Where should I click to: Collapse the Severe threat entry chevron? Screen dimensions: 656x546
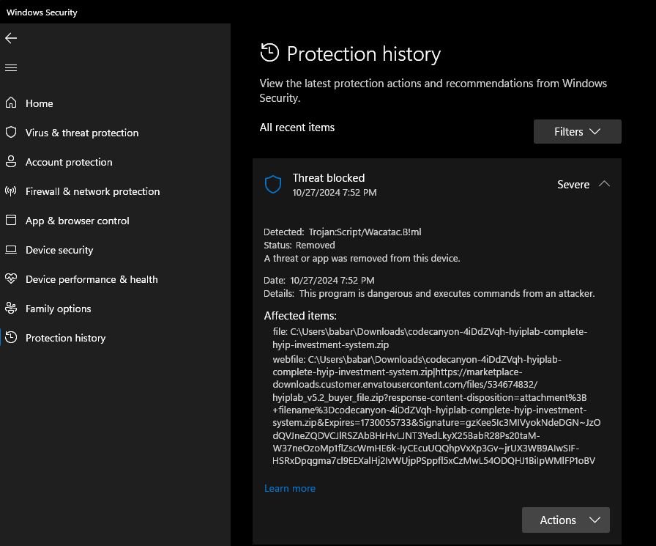click(x=604, y=184)
